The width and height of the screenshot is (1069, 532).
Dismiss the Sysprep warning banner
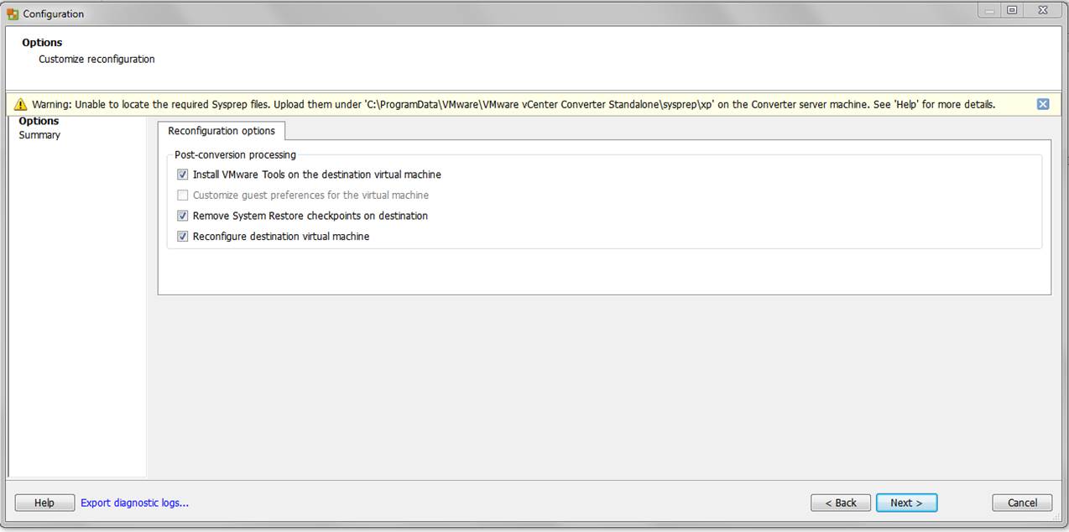pyautogui.click(x=1042, y=104)
